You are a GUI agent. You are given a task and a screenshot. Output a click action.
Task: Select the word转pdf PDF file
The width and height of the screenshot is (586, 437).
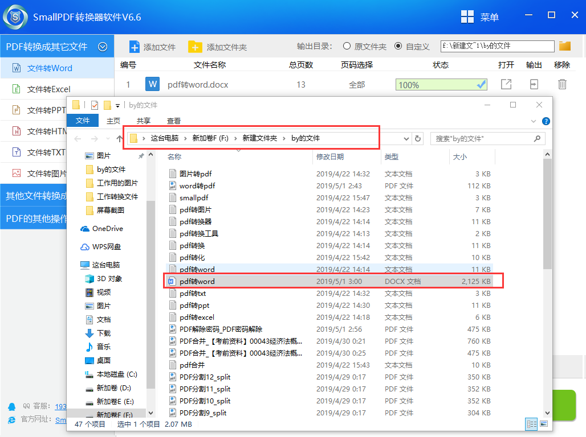329,186
